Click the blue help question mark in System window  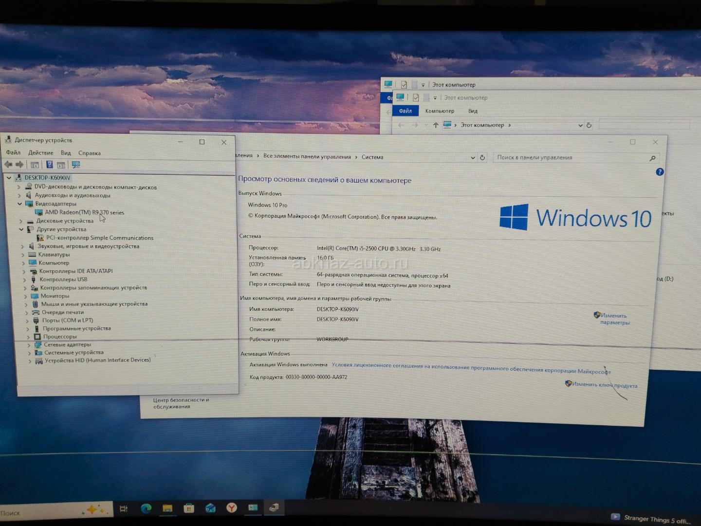pyautogui.click(x=660, y=172)
